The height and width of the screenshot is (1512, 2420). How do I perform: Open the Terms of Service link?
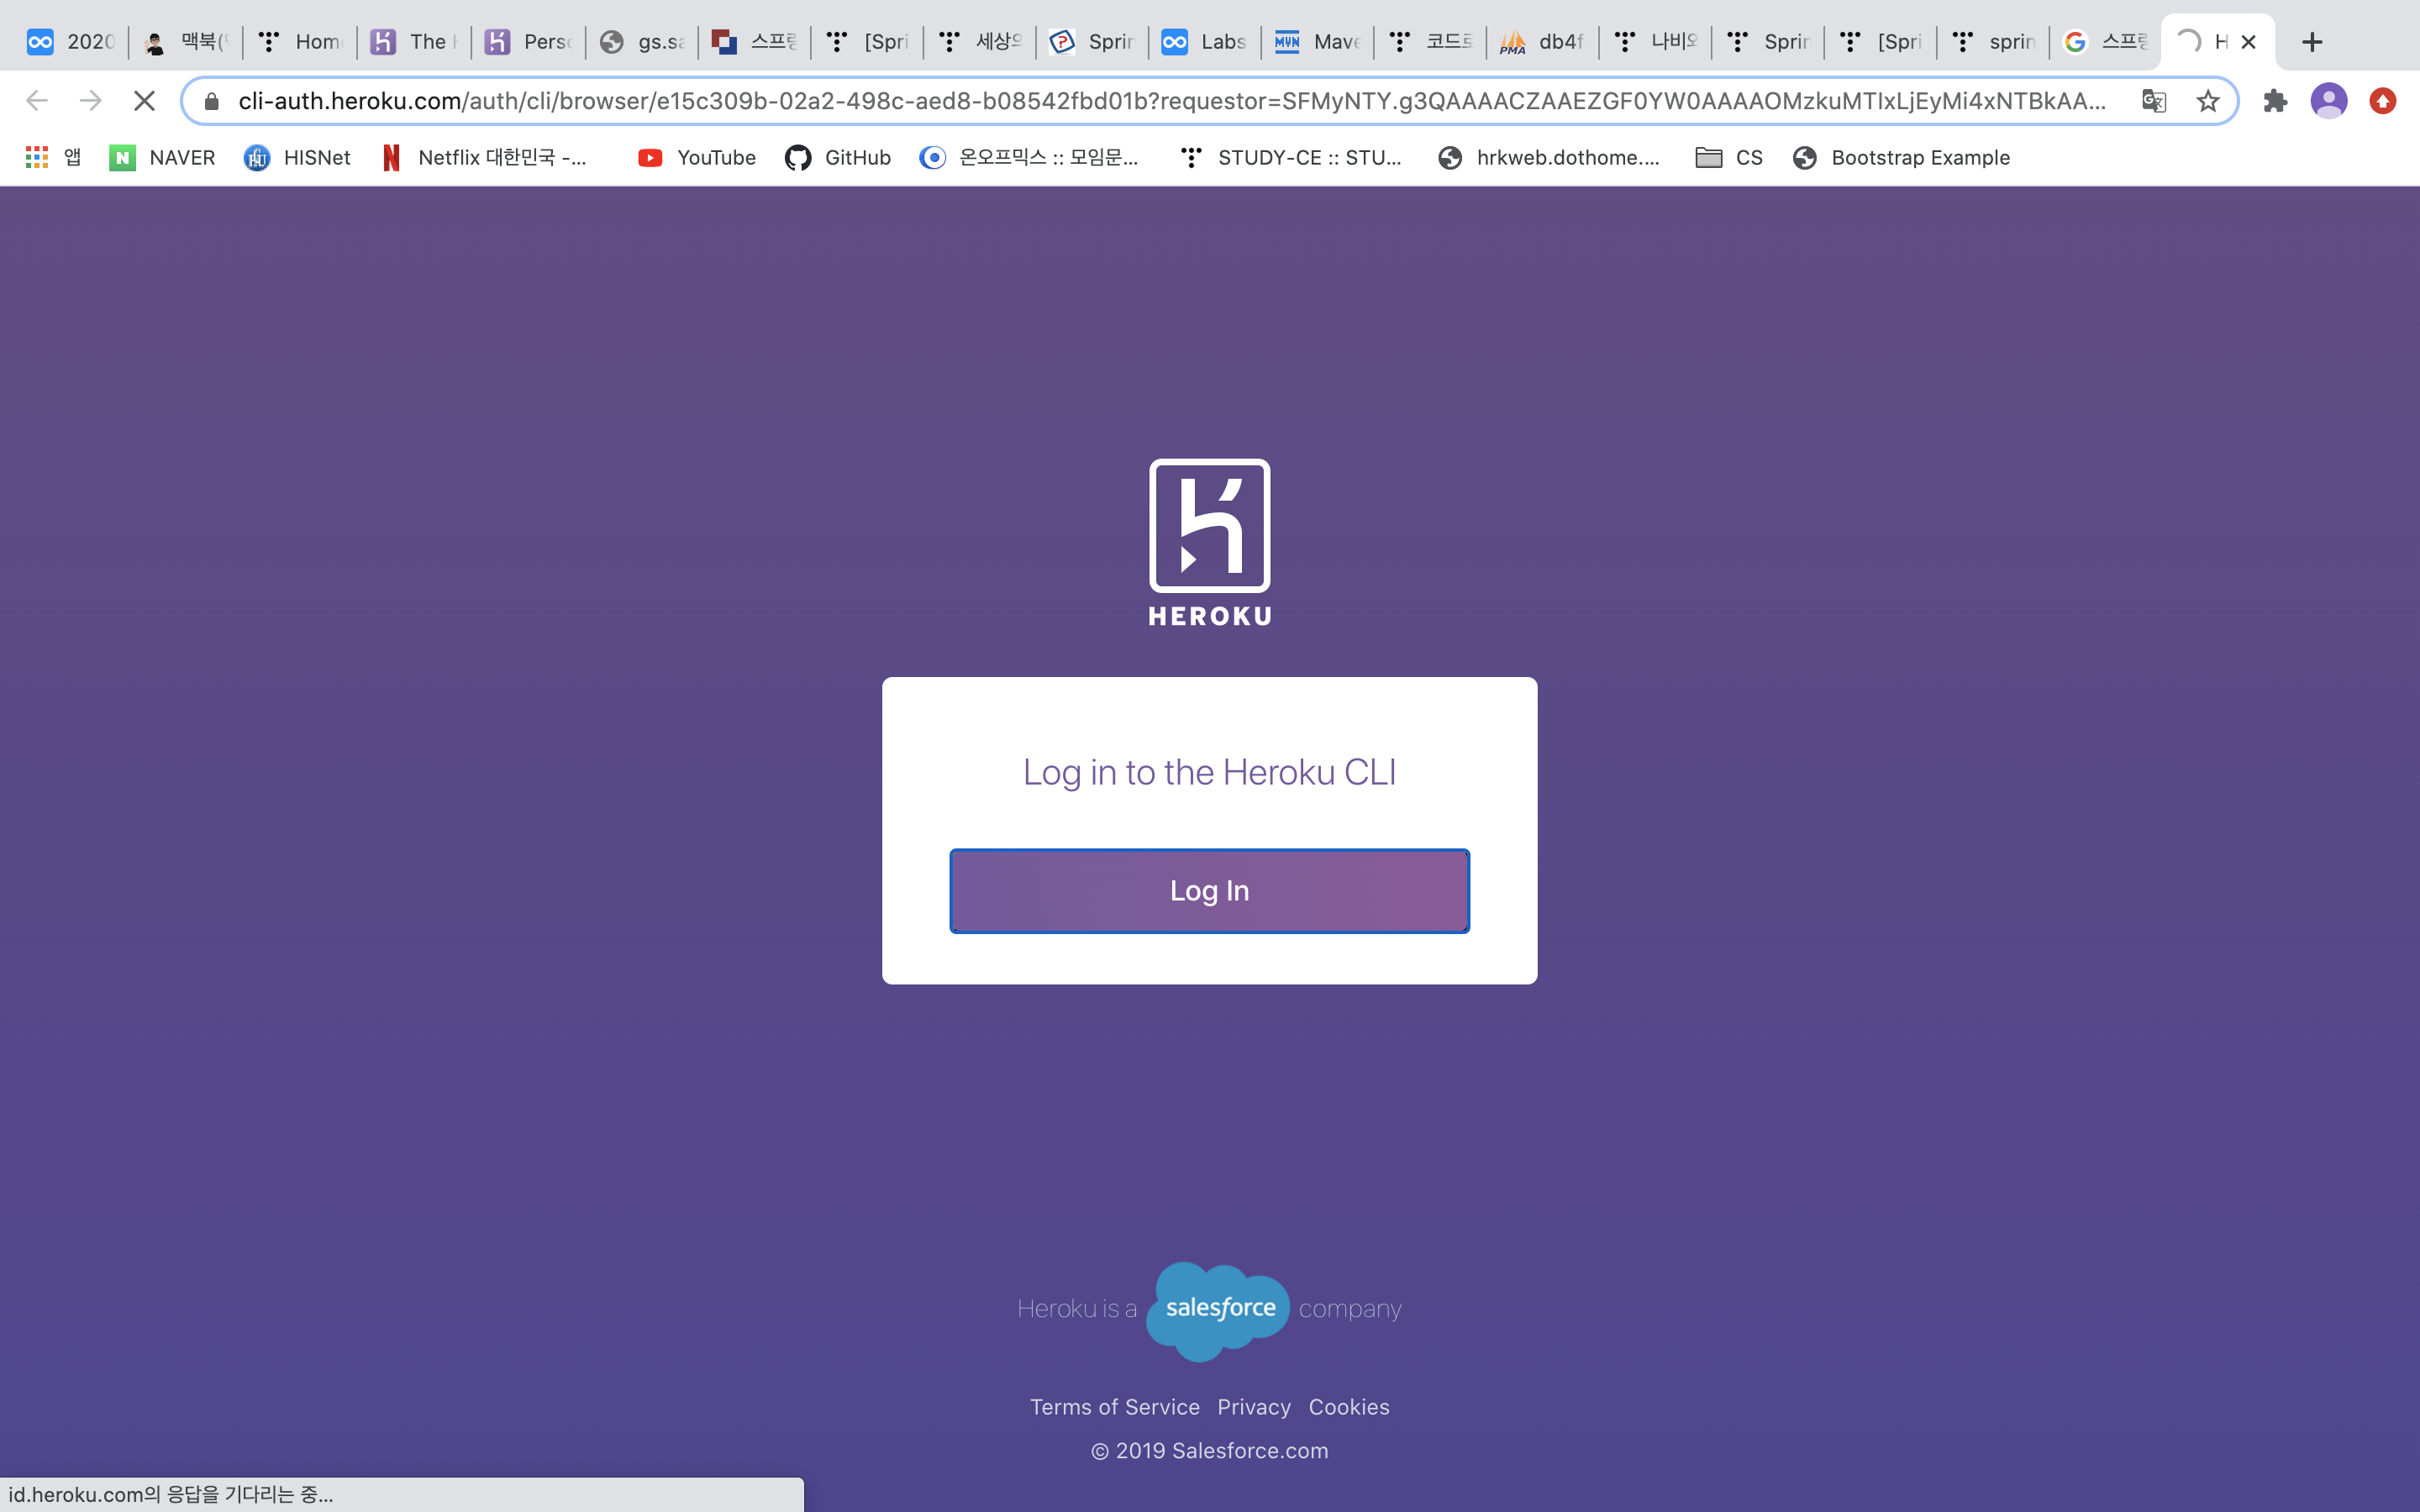tap(1114, 1407)
